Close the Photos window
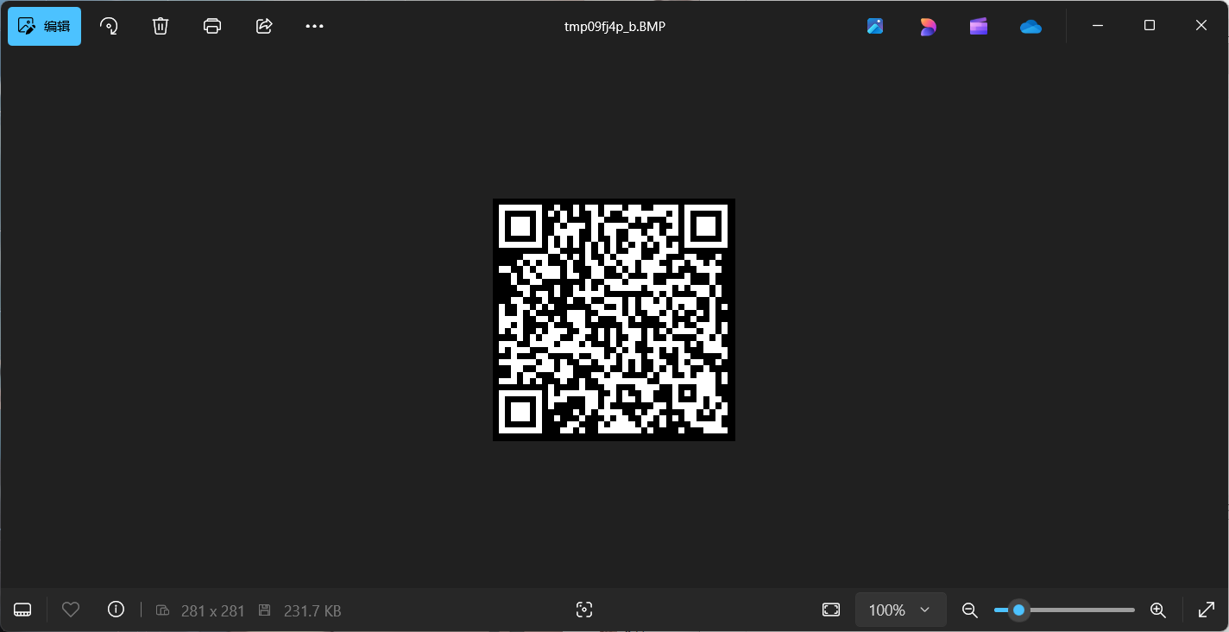 pos(1201,26)
